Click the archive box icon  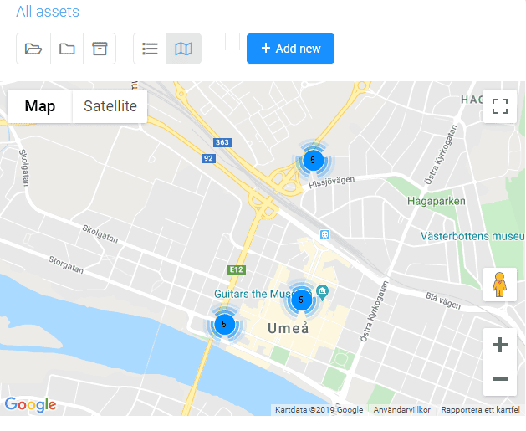coord(100,49)
